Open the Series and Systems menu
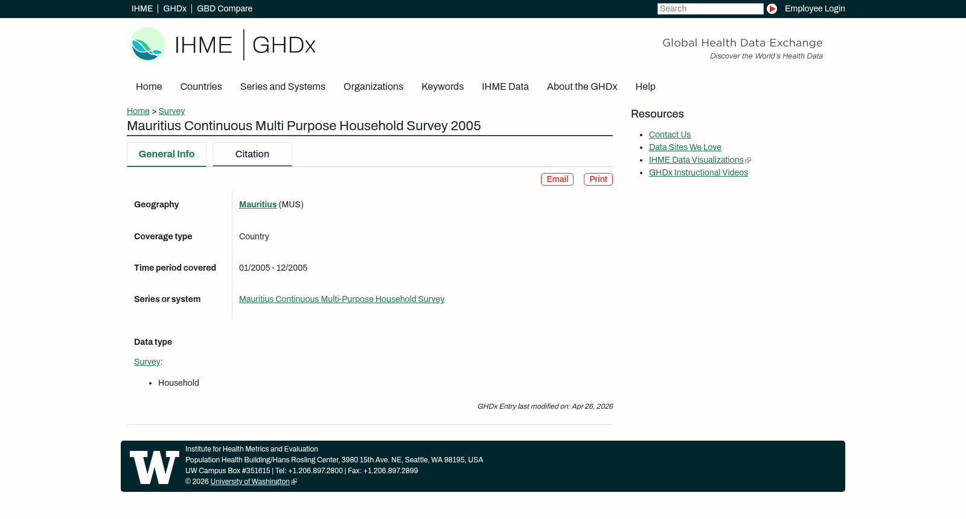 (283, 87)
